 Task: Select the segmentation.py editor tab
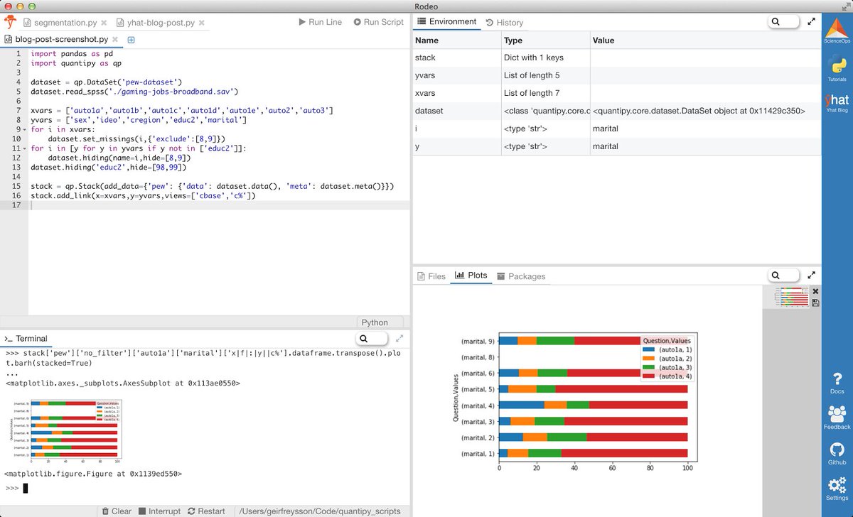point(64,22)
